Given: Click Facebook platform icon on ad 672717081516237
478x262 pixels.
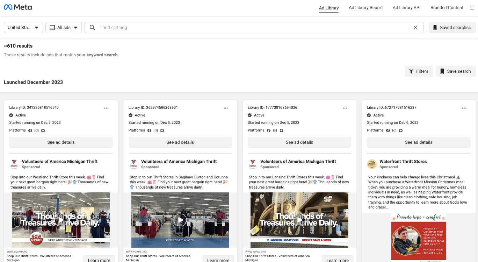Looking at the screenshot, I should click(388, 130).
